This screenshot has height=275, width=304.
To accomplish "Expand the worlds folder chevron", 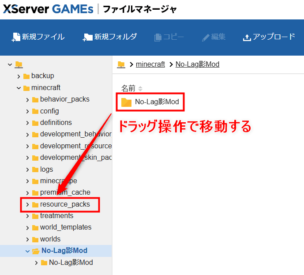I will pos(27,239).
